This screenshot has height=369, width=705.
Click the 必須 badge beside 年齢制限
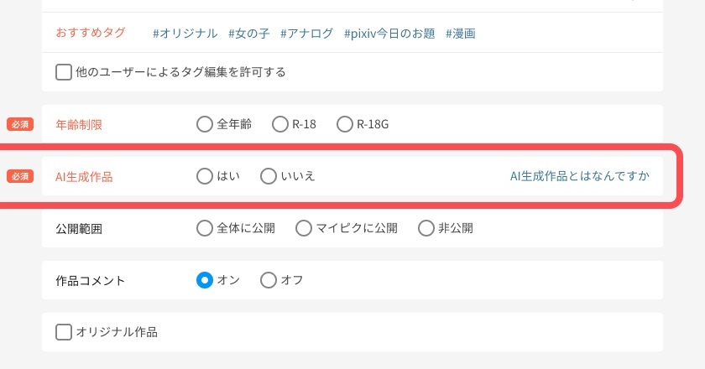(x=20, y=124)
